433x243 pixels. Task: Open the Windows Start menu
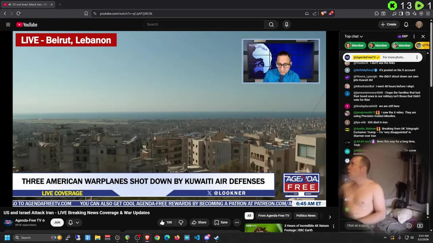(7, 238)
